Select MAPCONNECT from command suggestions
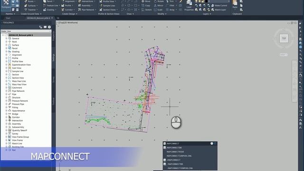Screen dimensions: 304x171 tap(190, 143)
